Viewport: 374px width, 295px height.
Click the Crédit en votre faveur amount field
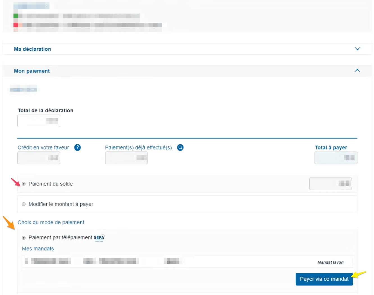tap(39, 158)
